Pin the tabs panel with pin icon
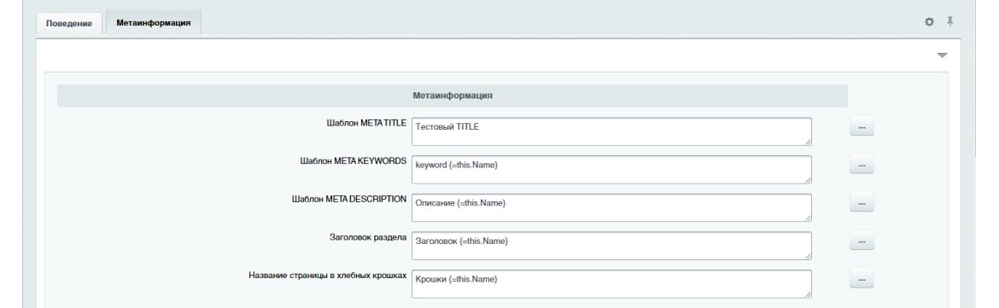The height and width of the screenshot is (308, 999). (x=949, y=21)
